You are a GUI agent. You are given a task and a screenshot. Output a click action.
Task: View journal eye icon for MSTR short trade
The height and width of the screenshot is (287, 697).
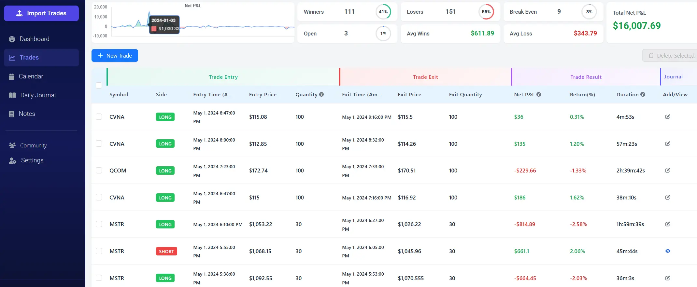pos(667,251)
